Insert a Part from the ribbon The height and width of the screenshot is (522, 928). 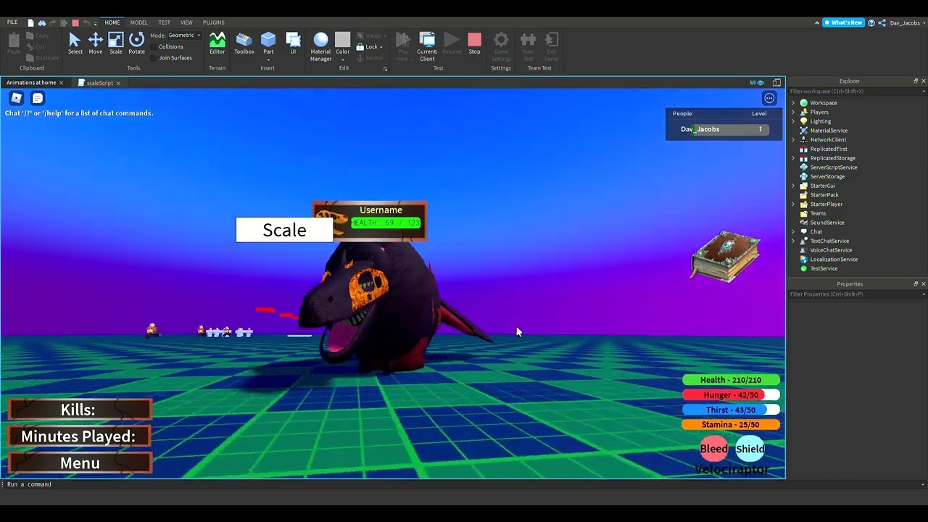point(268,43)
